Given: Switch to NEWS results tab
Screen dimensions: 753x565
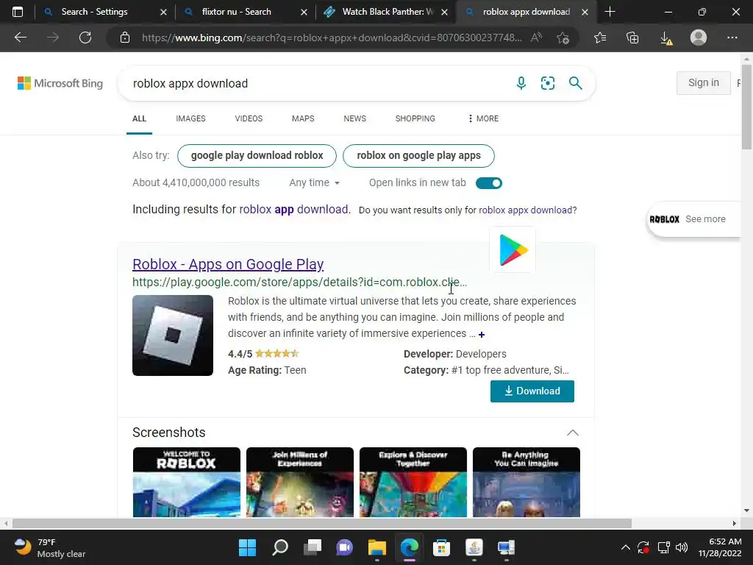Looking at the screenshot, I should pyautogui.click(x=355, y=118).
